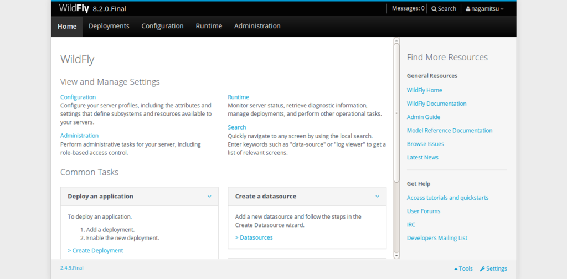This screenshot has height=279, width=567.
Task: Open Developers Mailing List link
Action: coord(437,238)
